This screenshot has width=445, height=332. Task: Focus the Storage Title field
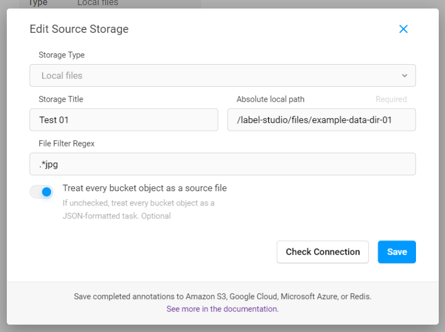tap(124, 120)
